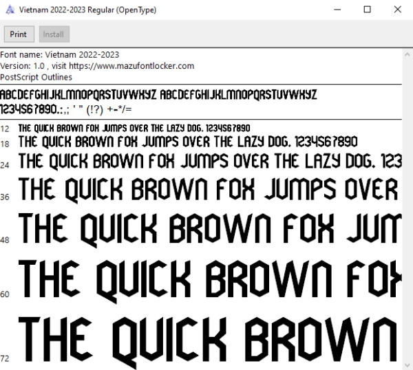413x370 pixels.
Task: Click the vertical scrollbar track
Action: tap(407, 210)
